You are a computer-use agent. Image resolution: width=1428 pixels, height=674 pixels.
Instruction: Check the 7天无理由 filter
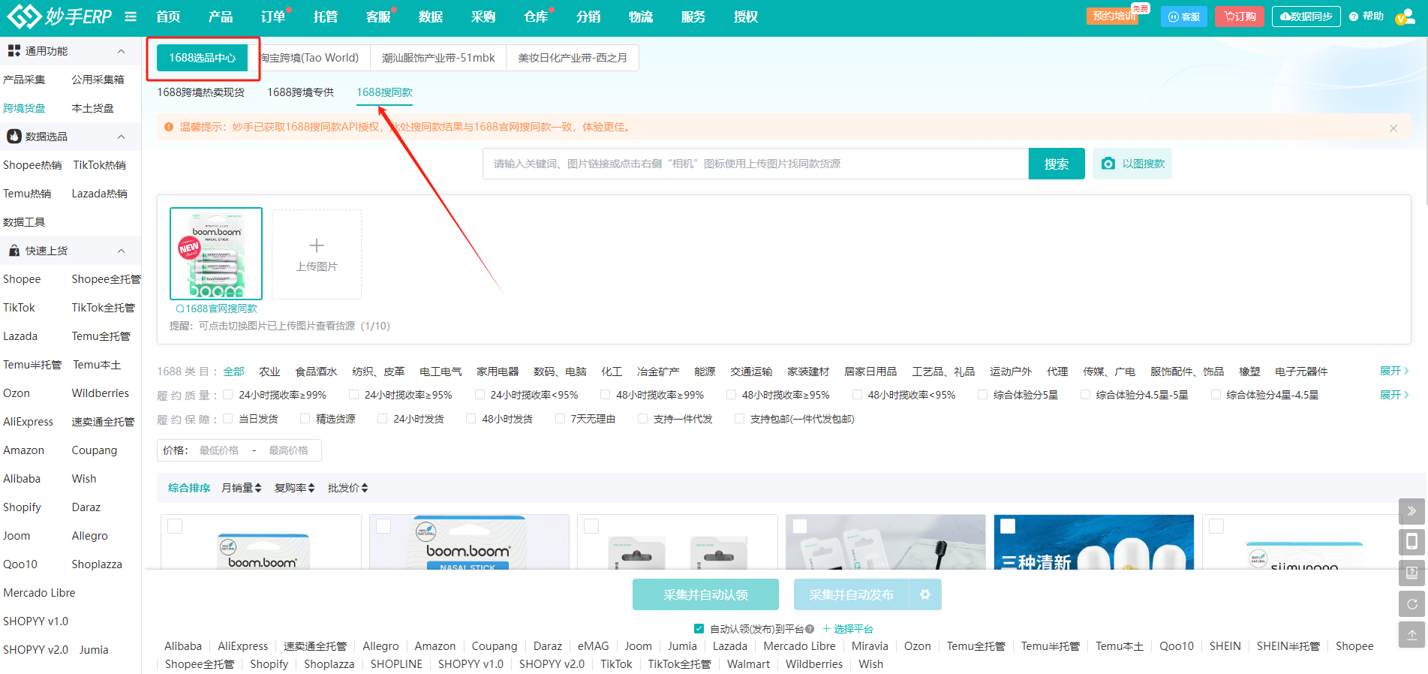[x=560, y=419]
